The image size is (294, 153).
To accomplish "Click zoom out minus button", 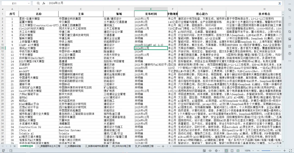I will pyautogui.click(x=258, y=151).
